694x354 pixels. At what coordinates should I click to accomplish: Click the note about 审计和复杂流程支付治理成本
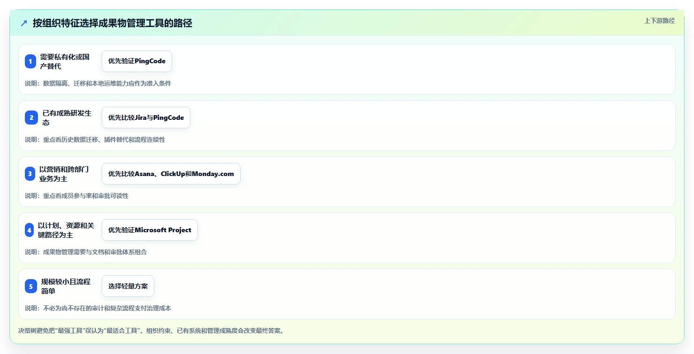(98, 308)
